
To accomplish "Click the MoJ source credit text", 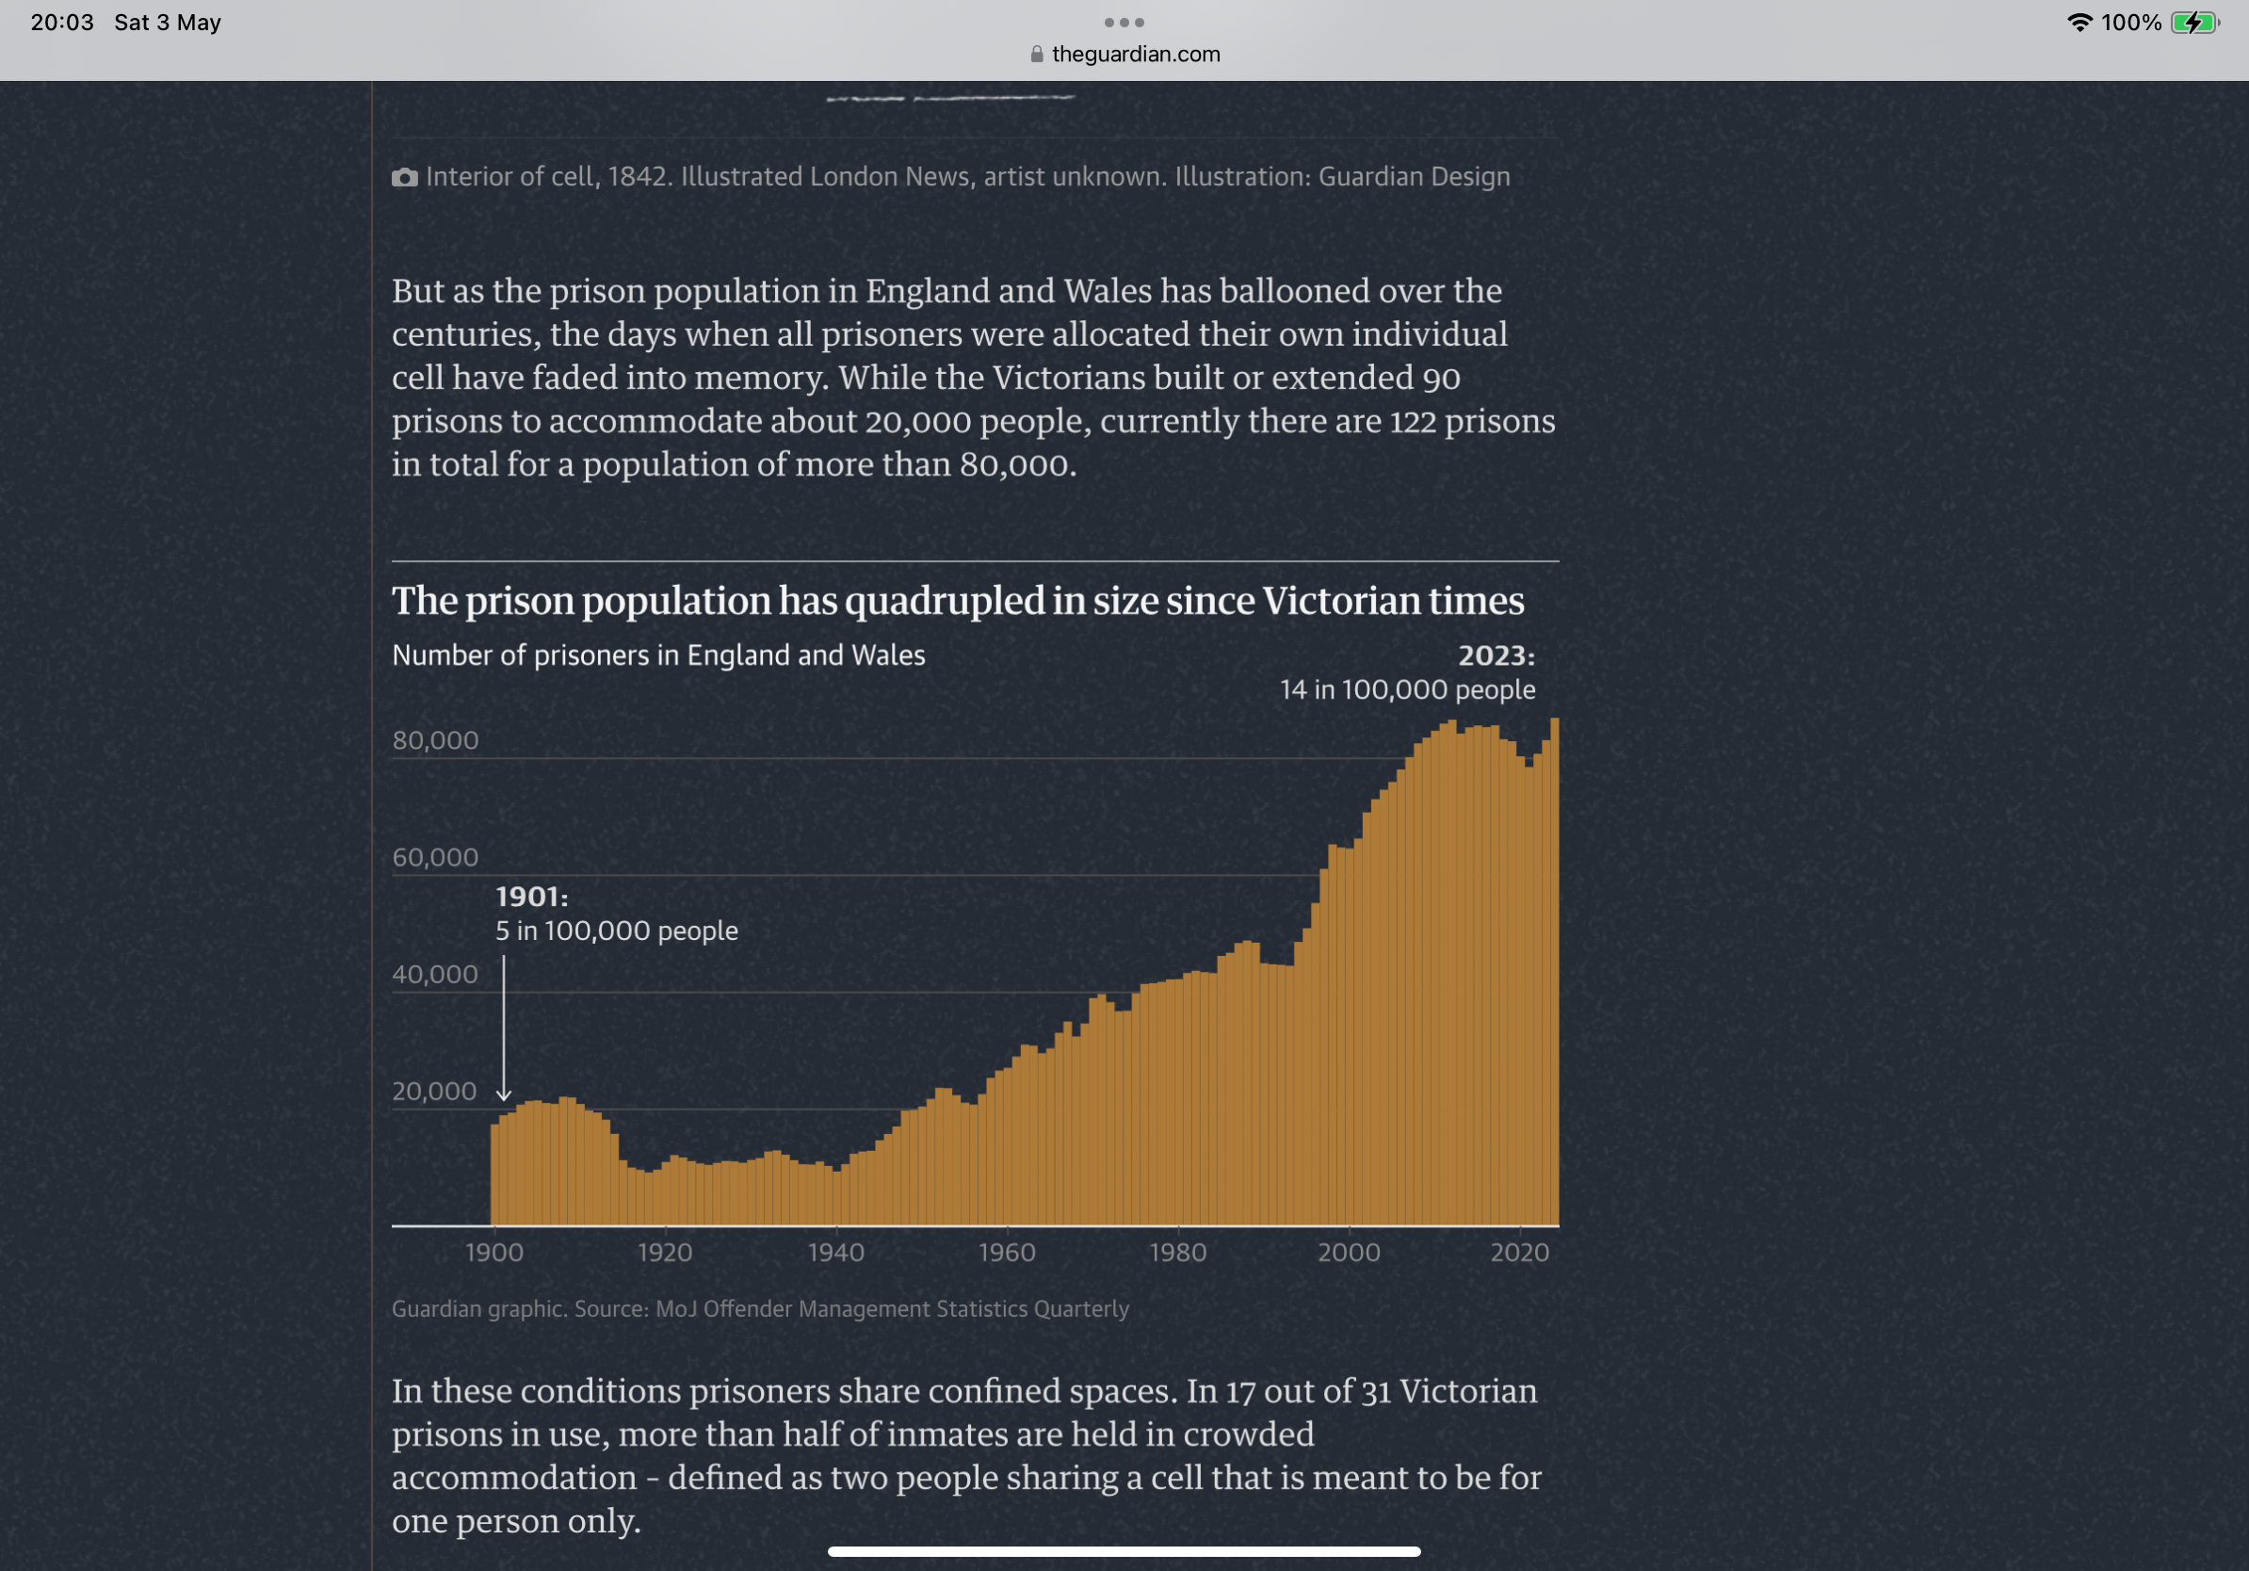I will (760, 1308).
